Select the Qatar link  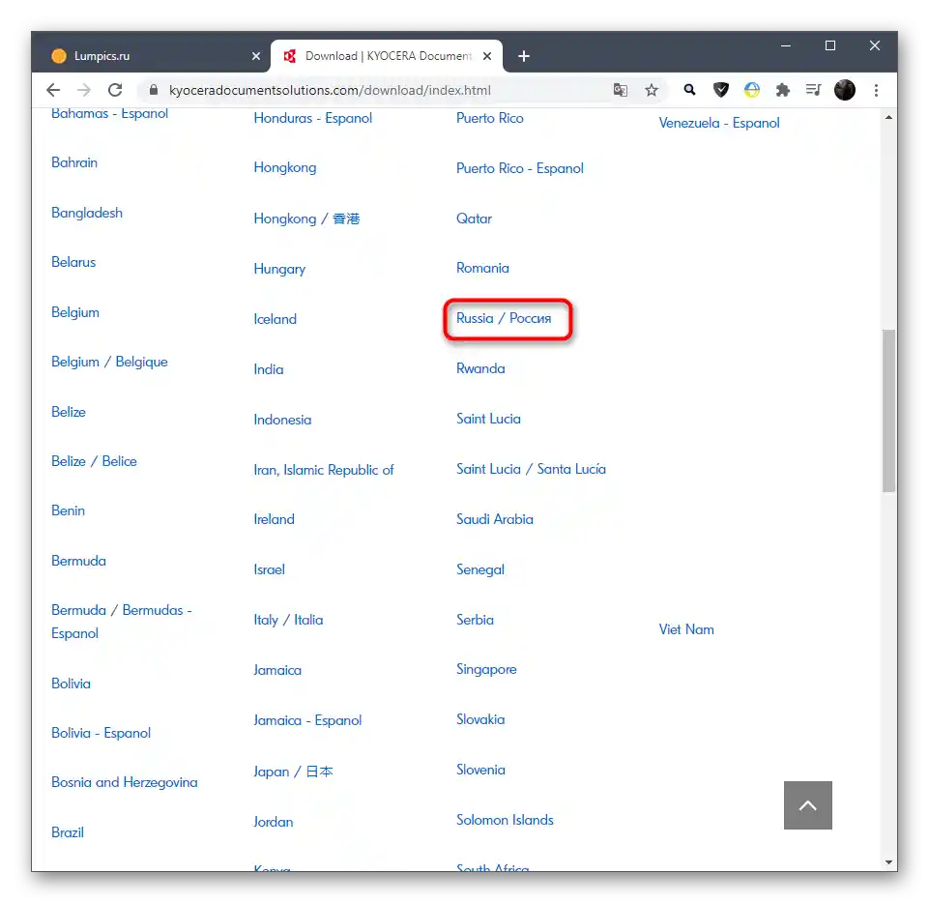pyautogui.click(x=474, y=218)
